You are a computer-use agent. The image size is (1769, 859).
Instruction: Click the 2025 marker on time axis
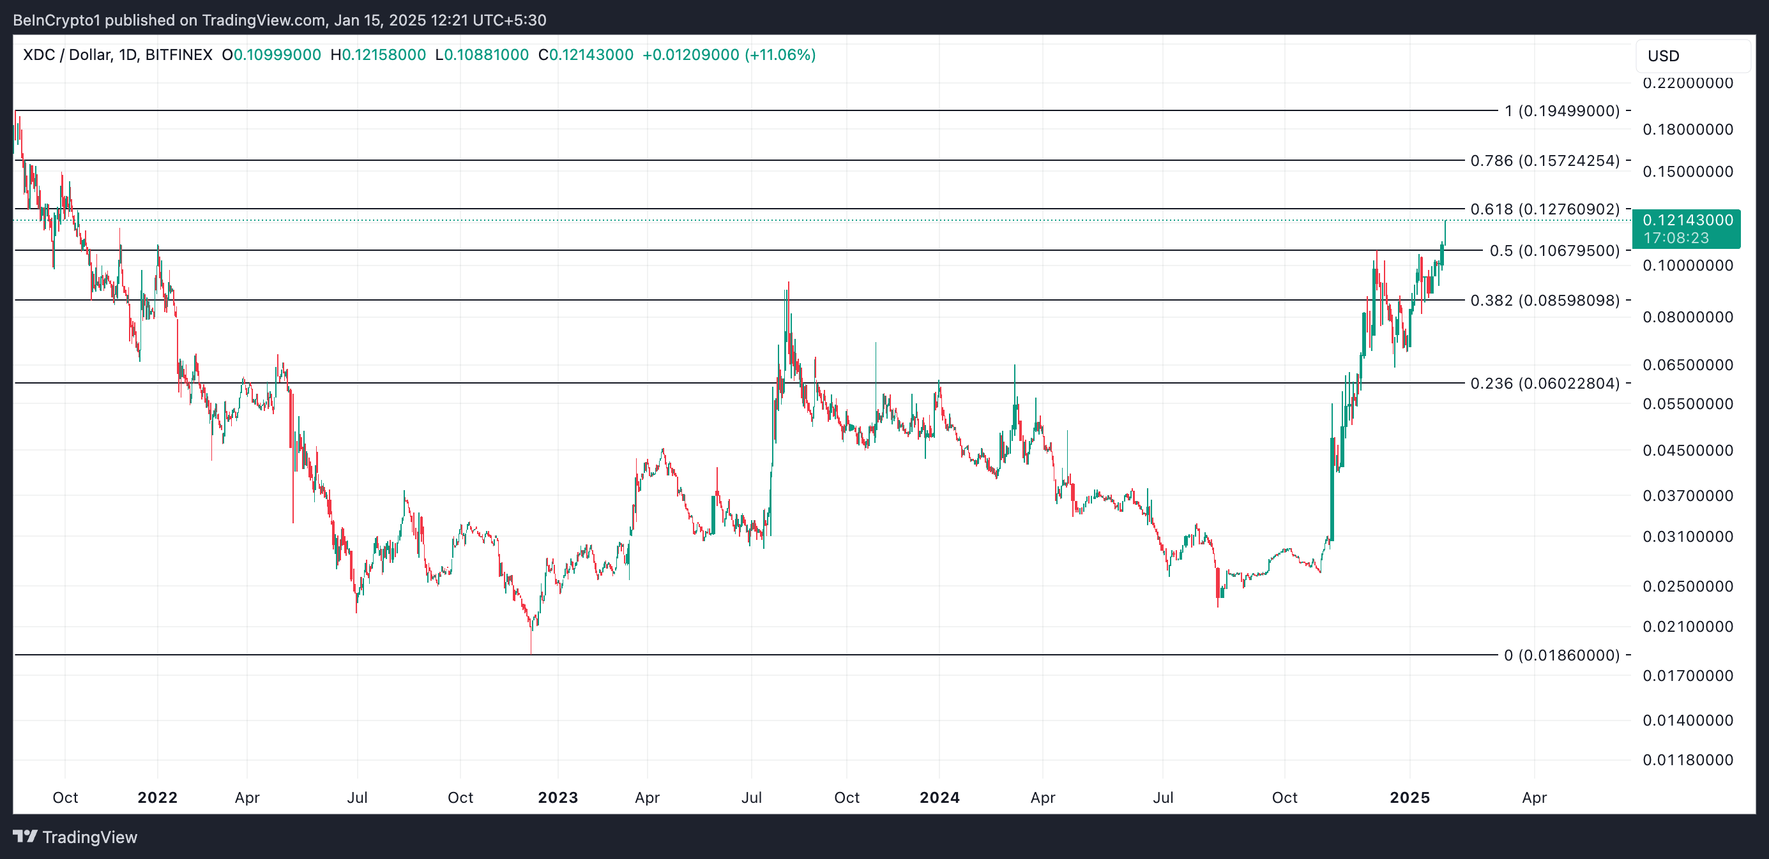point(1409,797)
